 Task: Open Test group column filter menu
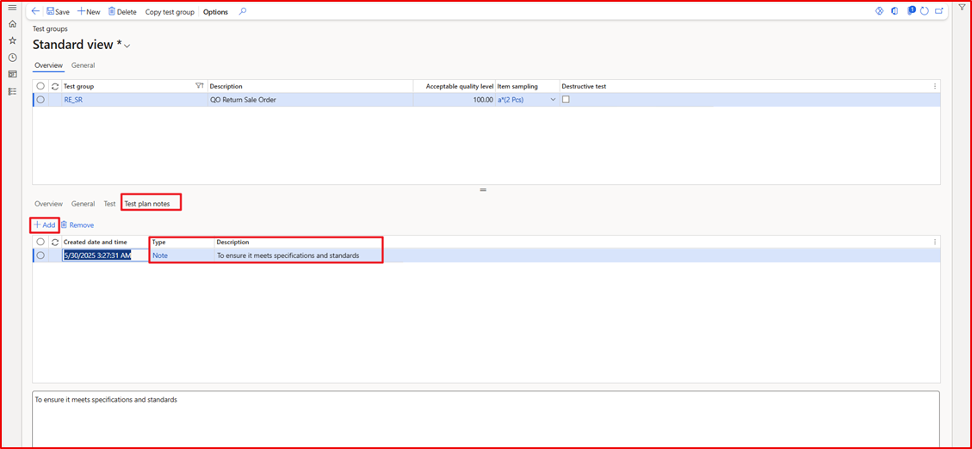(200, 86)
